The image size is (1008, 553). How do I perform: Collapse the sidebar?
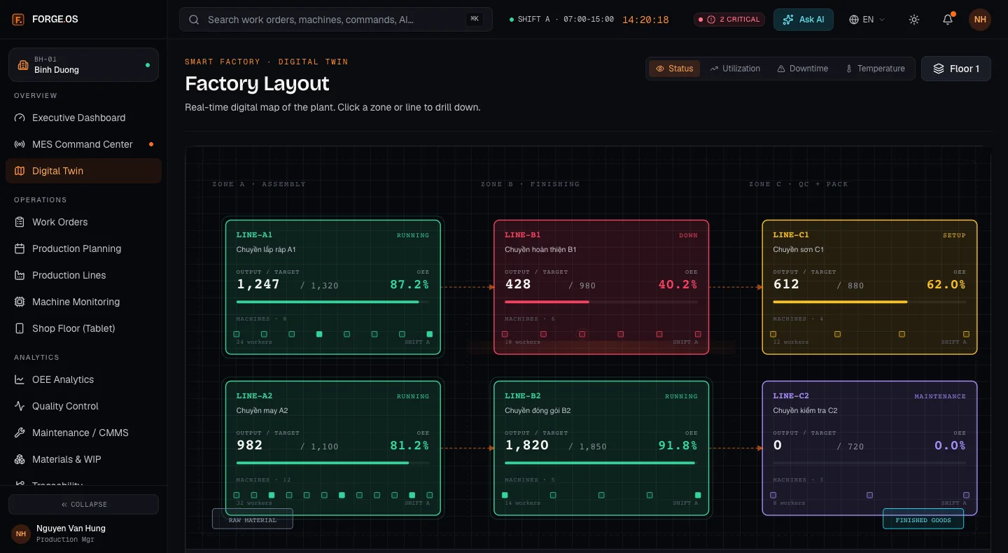coord(83,504)
